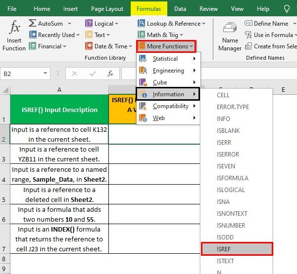Viewport: 297px width, 274px height.
Task: Expand the Date & Time dropdown arrow
Action: [x=130, y=46]
